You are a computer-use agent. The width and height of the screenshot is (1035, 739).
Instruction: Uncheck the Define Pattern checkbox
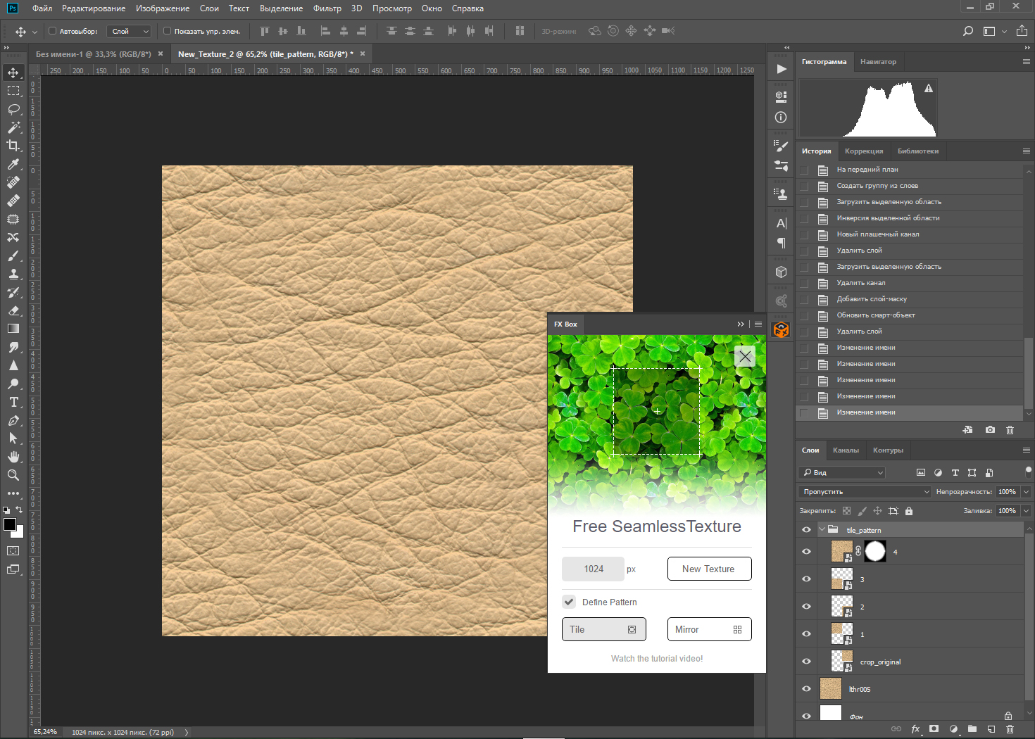(x=569, y=602)
